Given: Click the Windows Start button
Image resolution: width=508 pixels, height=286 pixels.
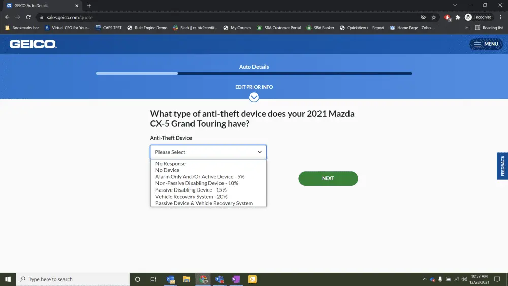Looking at the screenshot, I should [x=8, y=279].
